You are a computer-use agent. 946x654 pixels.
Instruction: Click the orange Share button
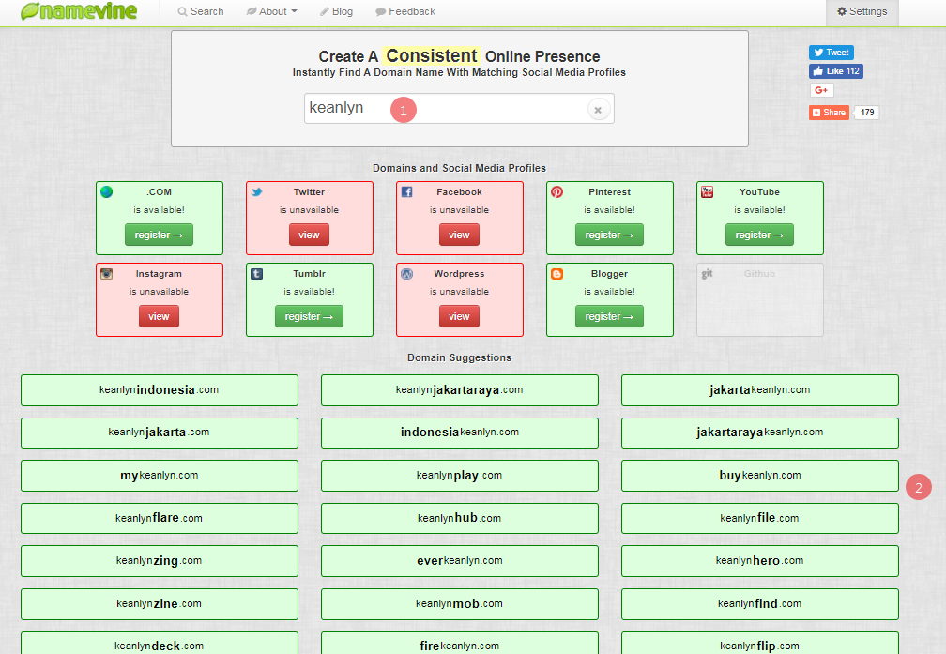[829, 113]
